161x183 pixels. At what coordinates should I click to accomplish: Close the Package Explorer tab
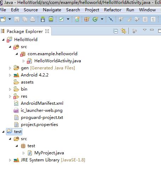[47, 31]
